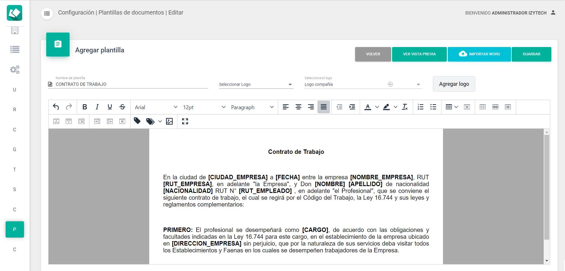Open the Arial font family dropdown

click(x=155, y=107)
